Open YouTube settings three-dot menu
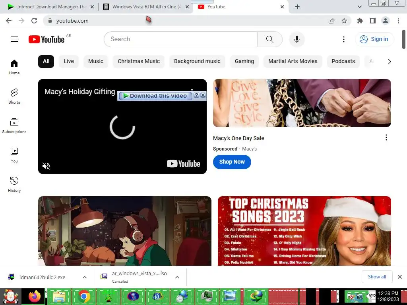Image resolution: width=407 pixels, height=305 pixels. [x=344, y=39]
